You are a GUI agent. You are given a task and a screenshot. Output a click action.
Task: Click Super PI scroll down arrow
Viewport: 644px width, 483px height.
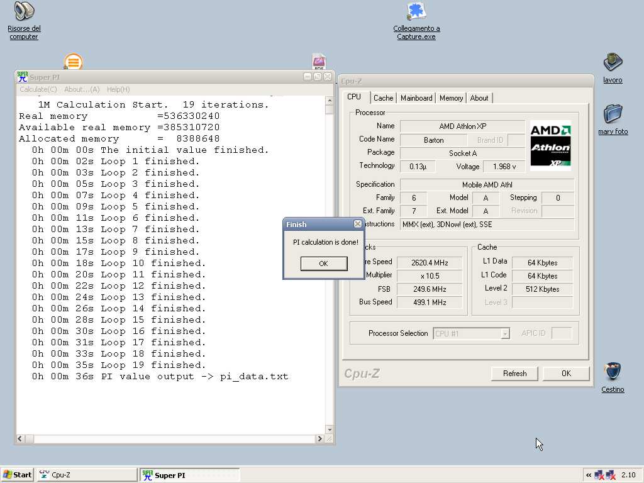coord(329,430)
